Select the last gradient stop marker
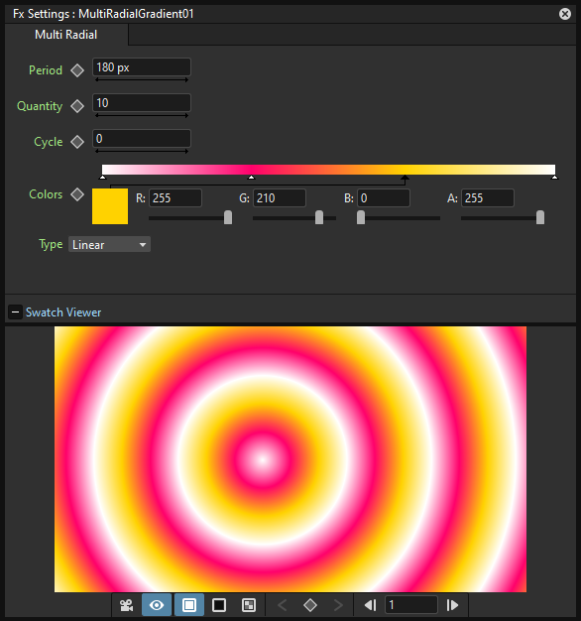581x621 pixels. (554, 177)
